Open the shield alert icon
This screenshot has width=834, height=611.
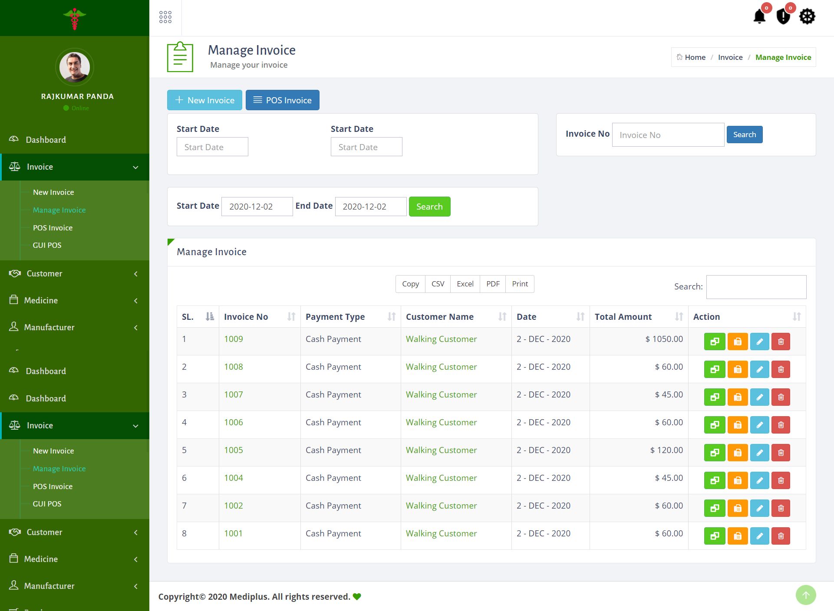783,17
